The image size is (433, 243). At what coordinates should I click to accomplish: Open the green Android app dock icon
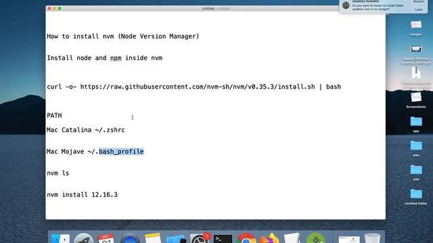click(316, 238)
